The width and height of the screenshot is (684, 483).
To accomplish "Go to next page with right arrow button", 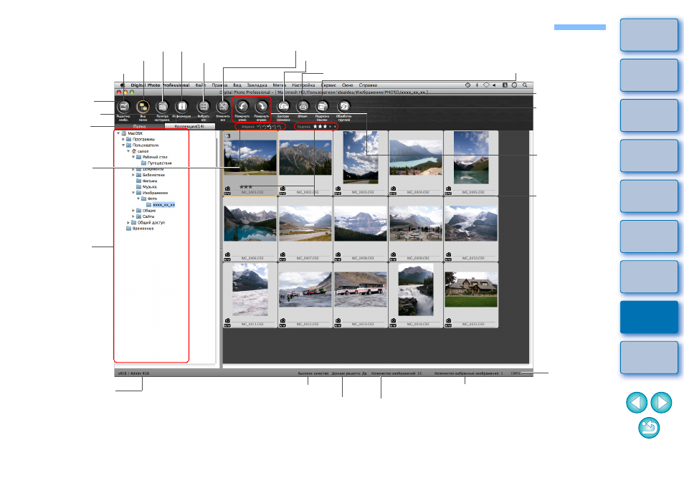I will click(x=661, y=402).
